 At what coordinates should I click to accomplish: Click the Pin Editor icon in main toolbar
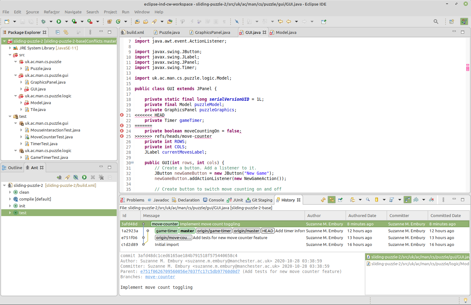click(x=324, y=21)
